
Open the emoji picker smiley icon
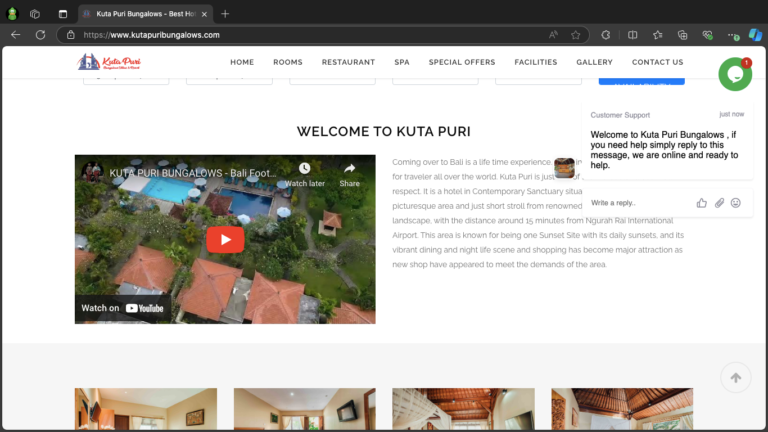735,203
